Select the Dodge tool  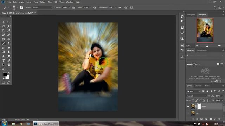[9, 56]
